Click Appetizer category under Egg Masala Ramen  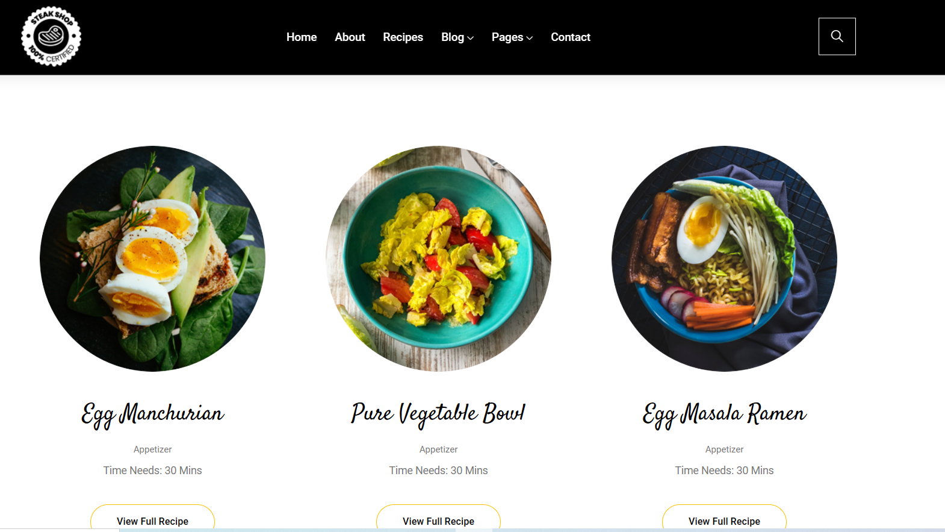click(x=724, y=449)
